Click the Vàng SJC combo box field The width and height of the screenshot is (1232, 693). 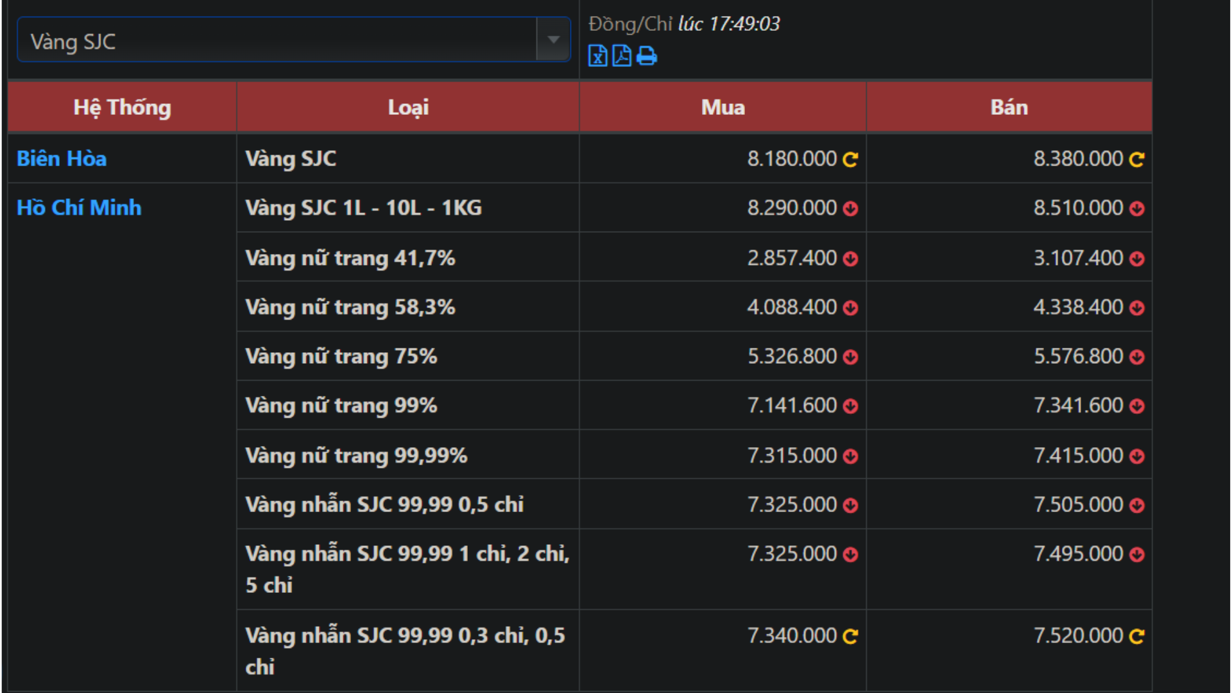click(294, 40)
